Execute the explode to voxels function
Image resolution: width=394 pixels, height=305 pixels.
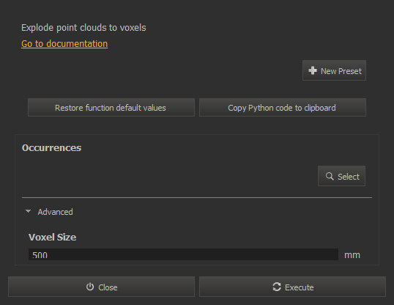pos(292,287)
